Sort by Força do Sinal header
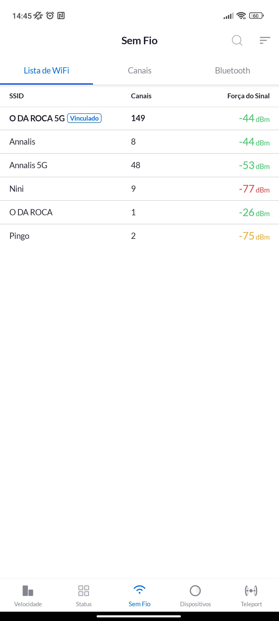 tap(248, 96)
